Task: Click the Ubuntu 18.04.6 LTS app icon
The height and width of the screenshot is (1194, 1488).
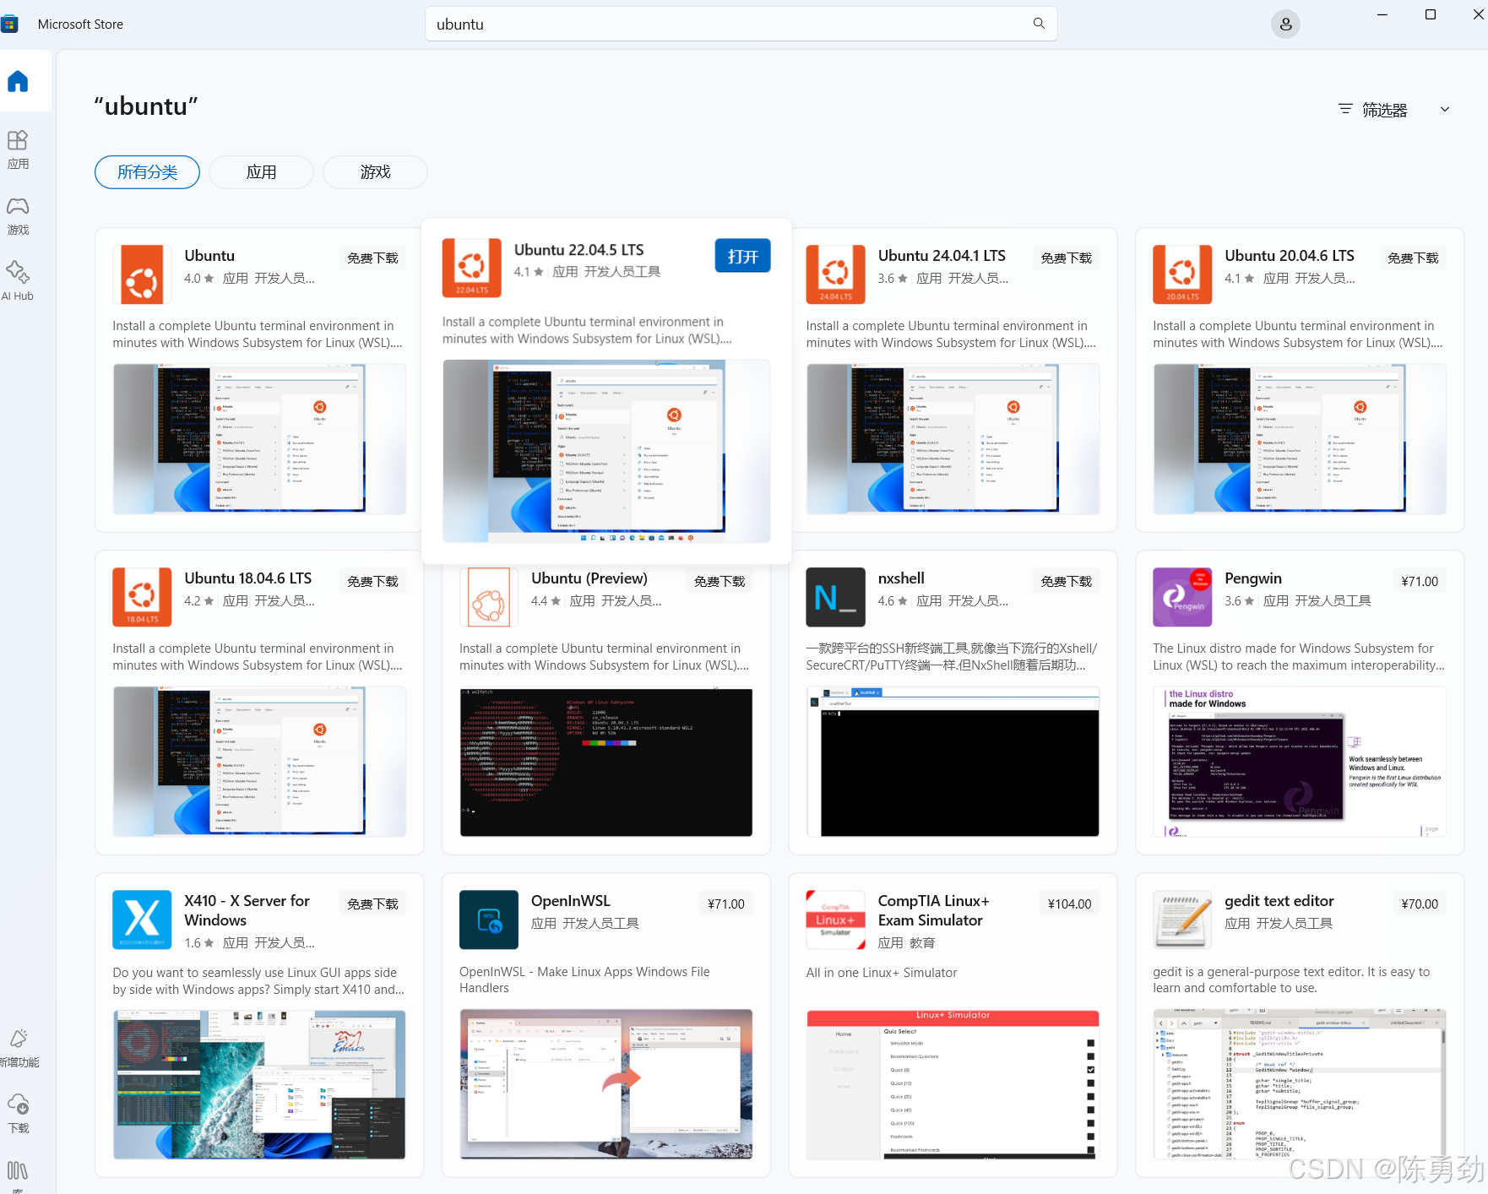Action: coord(142,597)
